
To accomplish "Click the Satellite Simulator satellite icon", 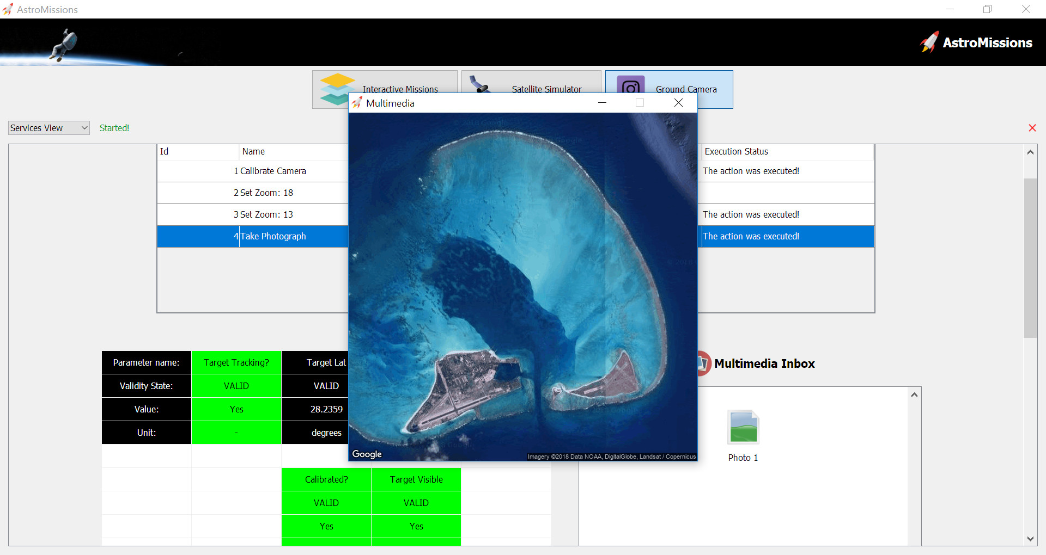I will [479, 84].
